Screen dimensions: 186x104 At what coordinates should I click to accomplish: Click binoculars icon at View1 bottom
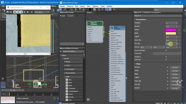click(88, 99)
